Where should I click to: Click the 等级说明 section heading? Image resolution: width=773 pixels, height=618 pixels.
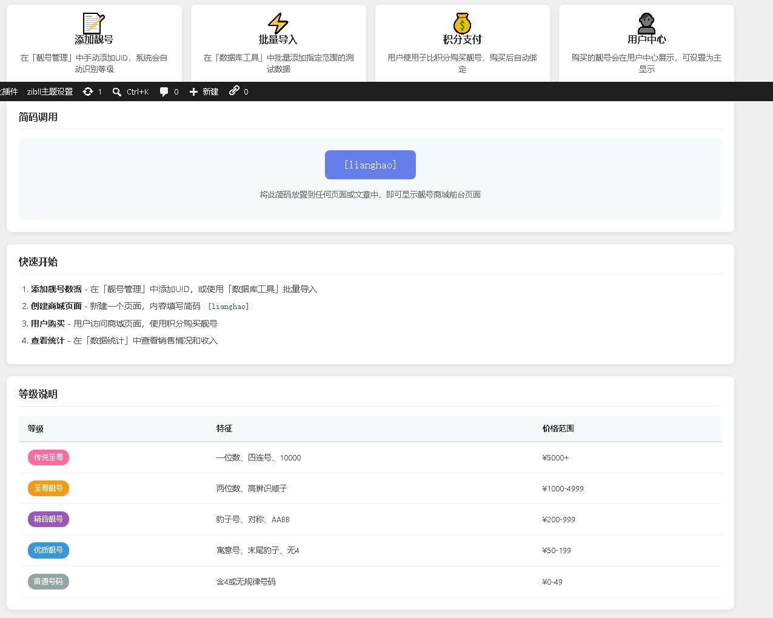[x=38, y=394]
